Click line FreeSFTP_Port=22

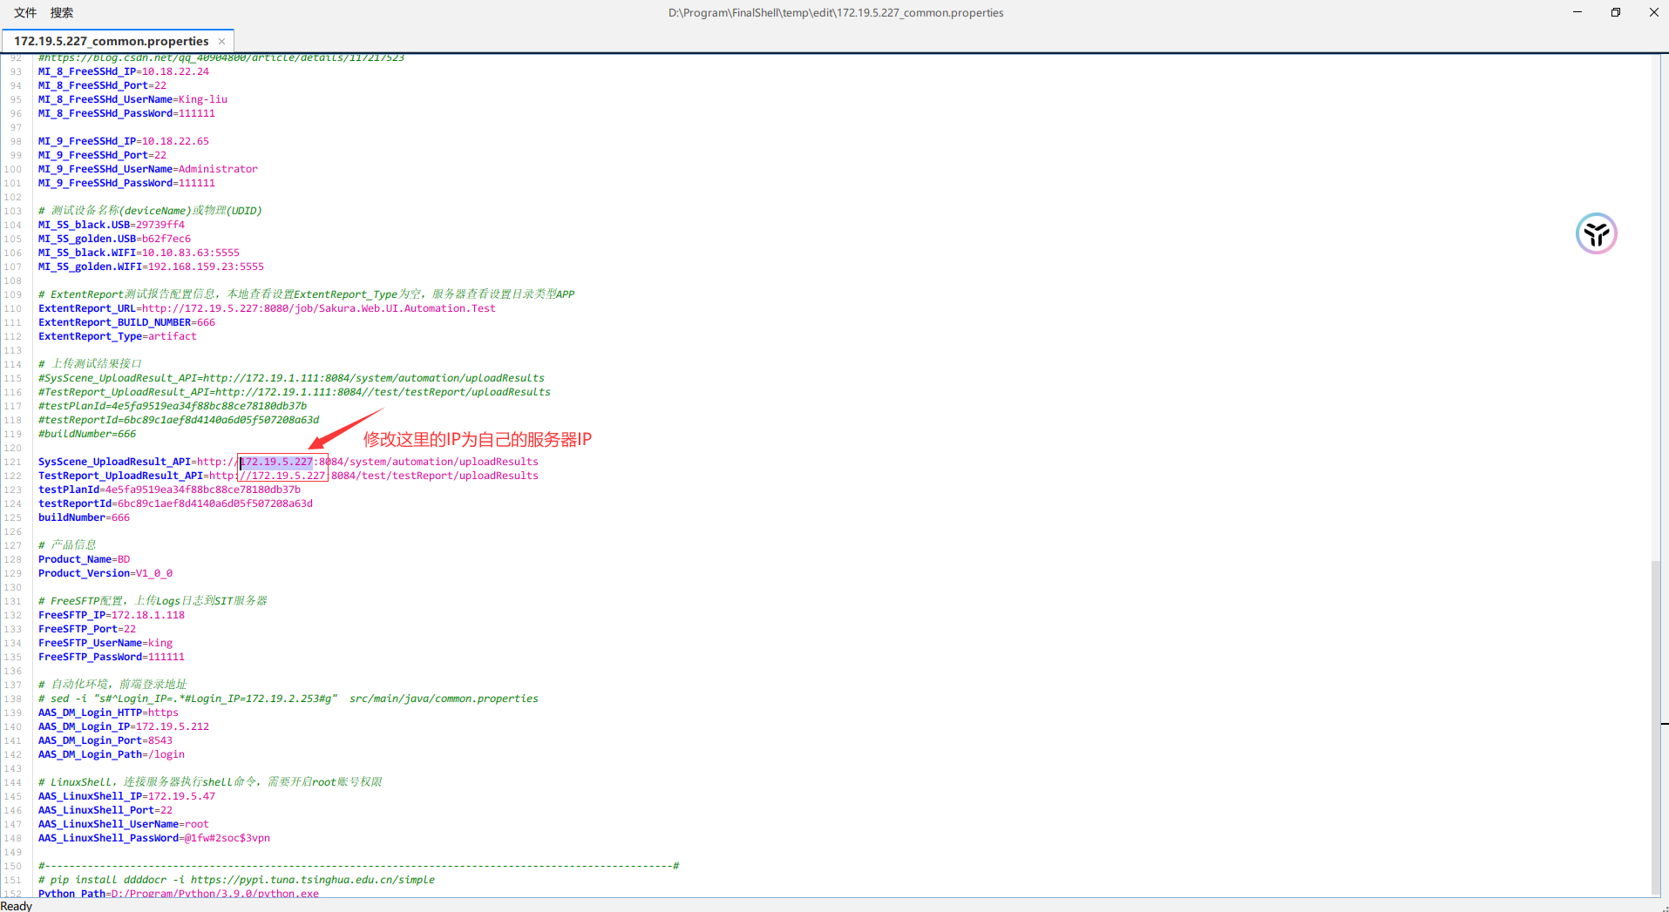(x=87, y=629)
